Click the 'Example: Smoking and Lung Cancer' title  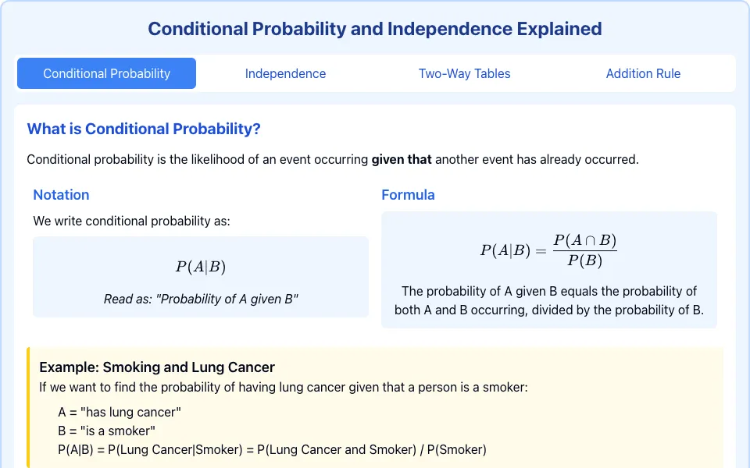[x=157, y=367]
